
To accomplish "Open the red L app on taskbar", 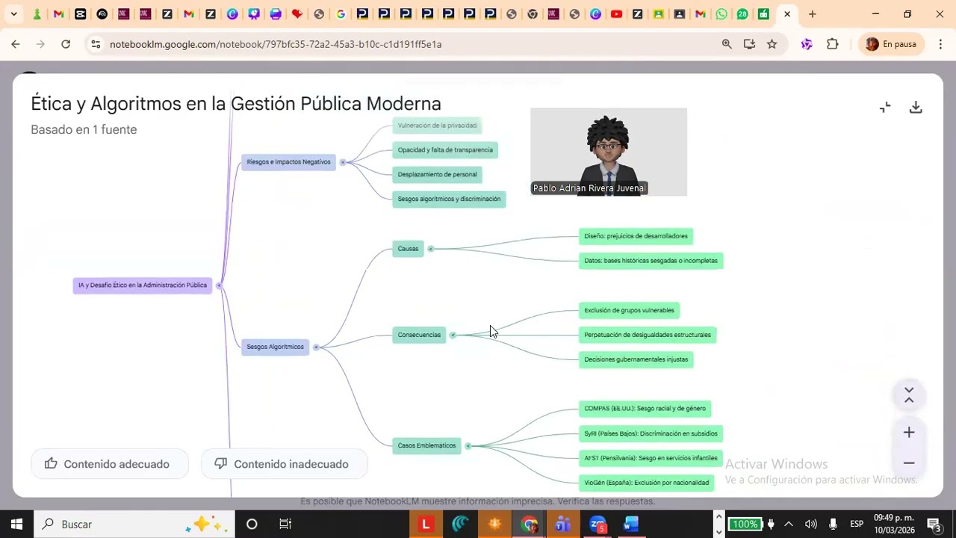I will (x=426, y=525).
